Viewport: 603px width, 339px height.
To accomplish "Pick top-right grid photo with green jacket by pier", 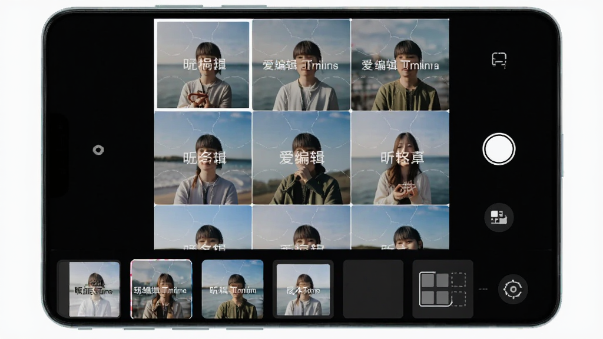I will (x=400, y=65).
